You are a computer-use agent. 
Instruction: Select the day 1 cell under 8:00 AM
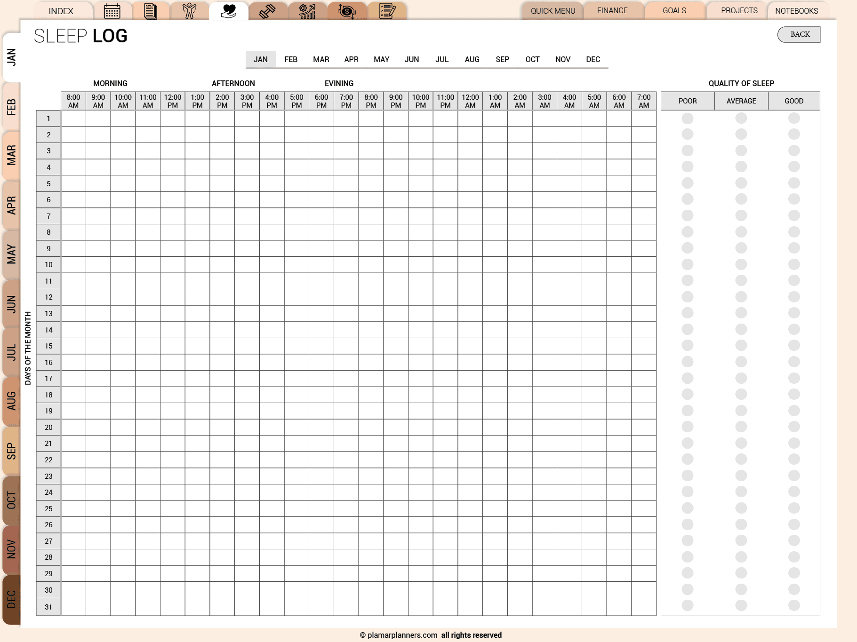tap(73, 119)
